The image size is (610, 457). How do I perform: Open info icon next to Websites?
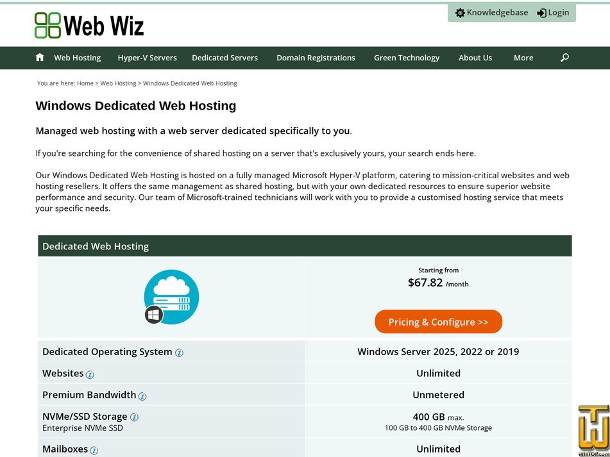90,374
